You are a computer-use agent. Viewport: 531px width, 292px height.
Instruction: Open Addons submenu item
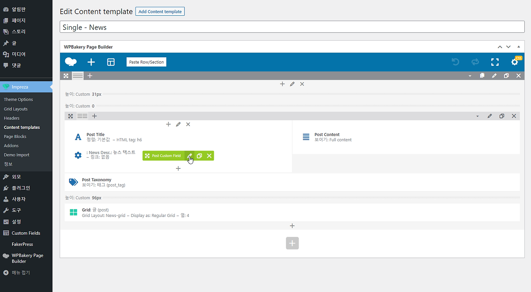(11, 146)
